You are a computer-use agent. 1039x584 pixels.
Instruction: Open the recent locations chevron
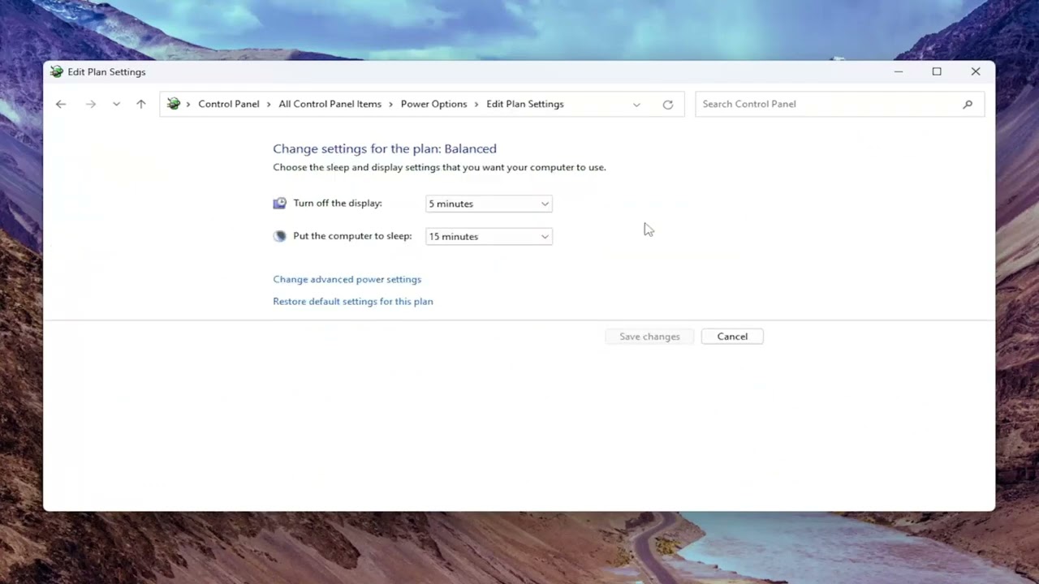(116, 104)
